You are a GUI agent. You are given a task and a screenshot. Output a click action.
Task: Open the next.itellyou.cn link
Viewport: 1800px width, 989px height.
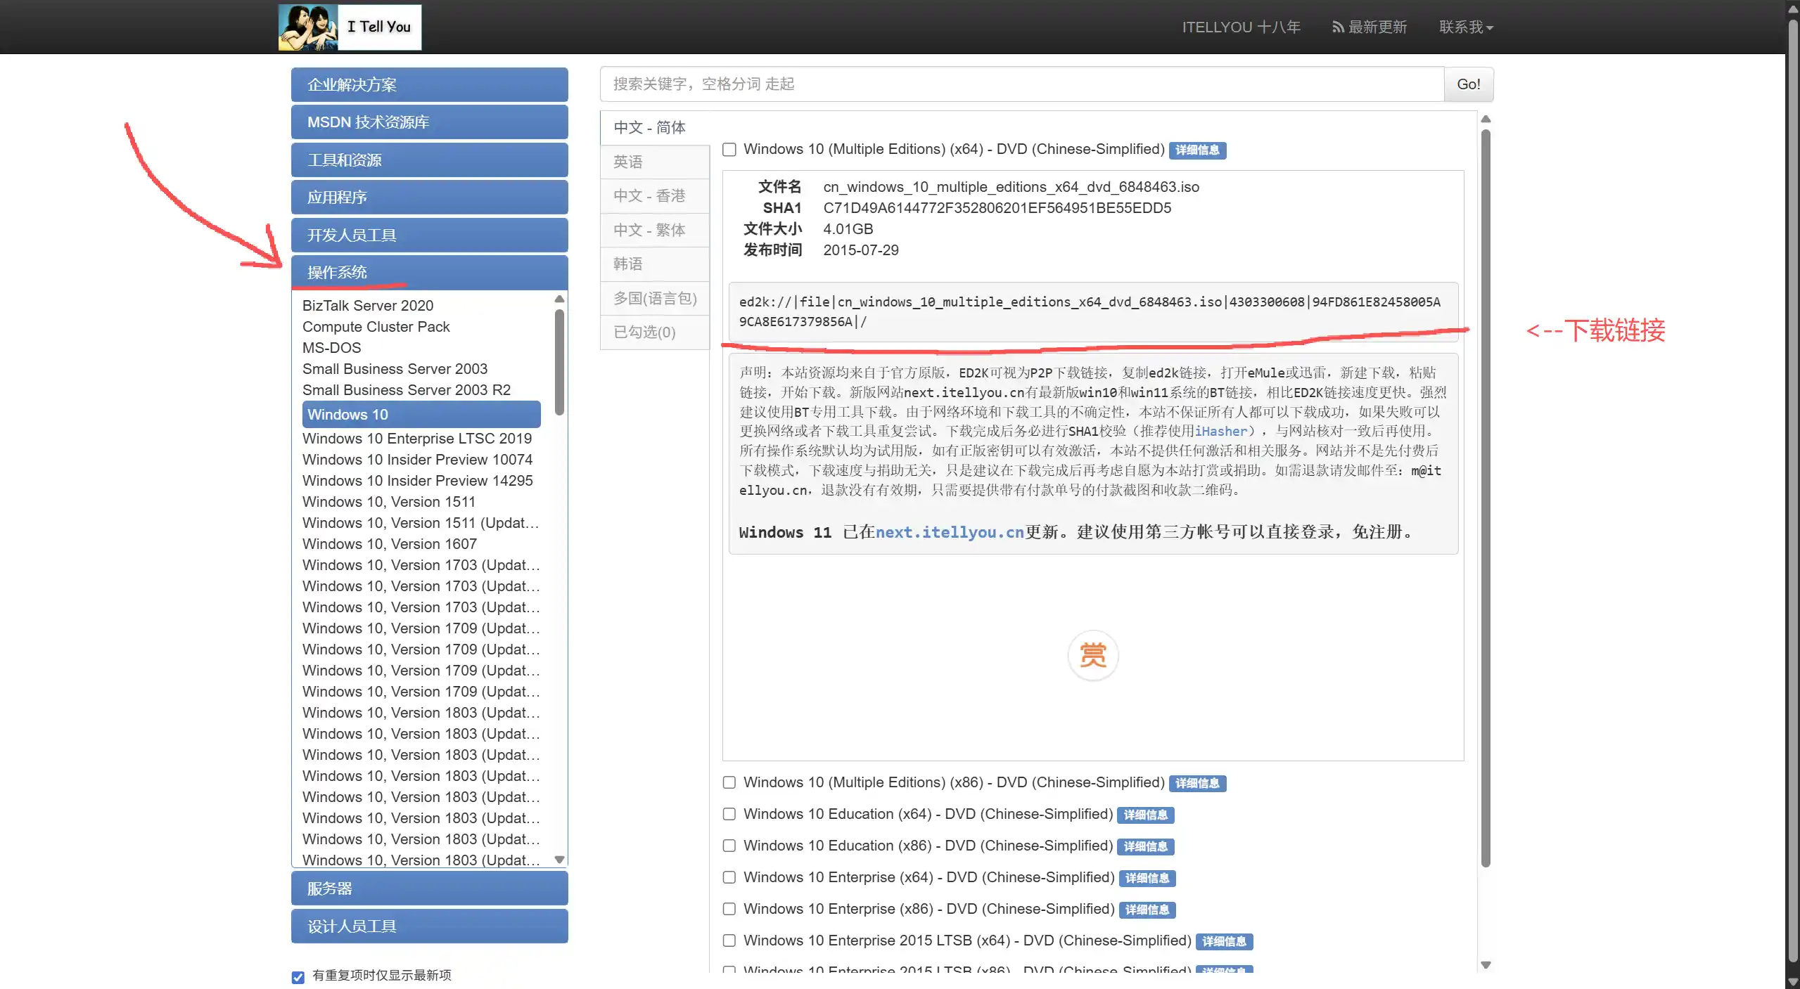click(x=949, y=532)
